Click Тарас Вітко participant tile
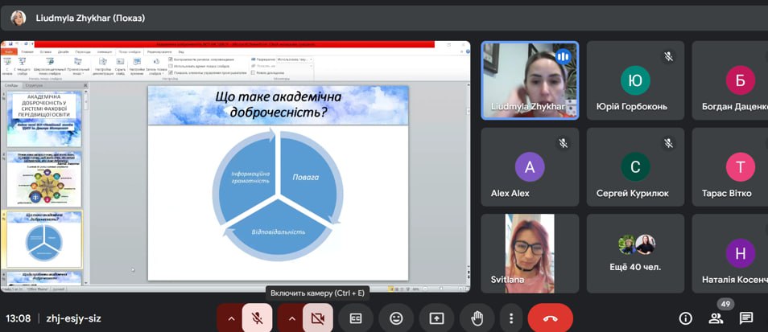The image size is (768, 332). point(730,166)
